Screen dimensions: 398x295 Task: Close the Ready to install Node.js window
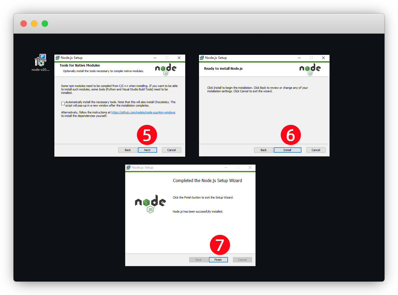coord(323,58)
